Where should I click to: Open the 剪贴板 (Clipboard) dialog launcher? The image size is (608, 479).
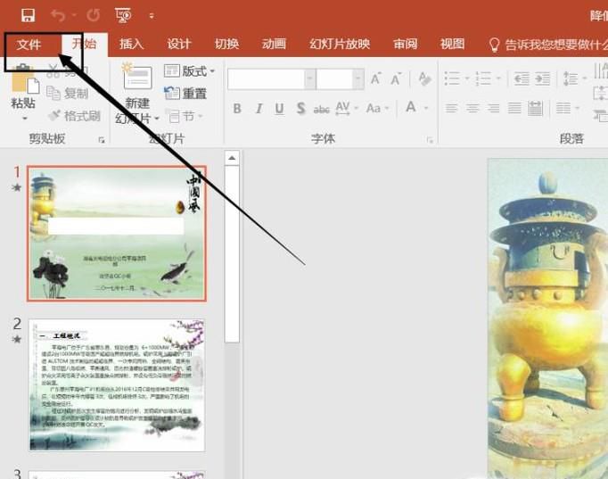(102, 140)
